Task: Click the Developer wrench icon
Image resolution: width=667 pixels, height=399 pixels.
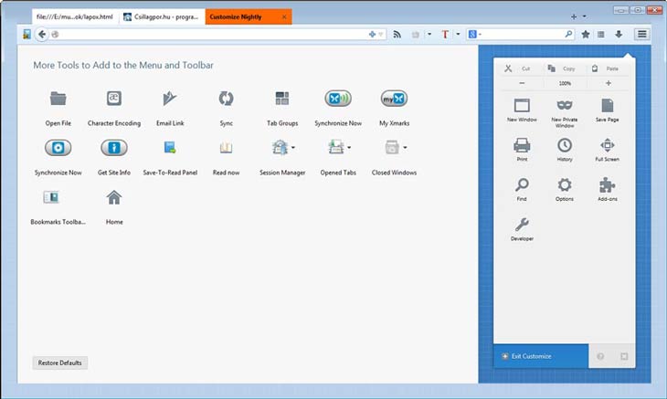Action: (522, 225)
